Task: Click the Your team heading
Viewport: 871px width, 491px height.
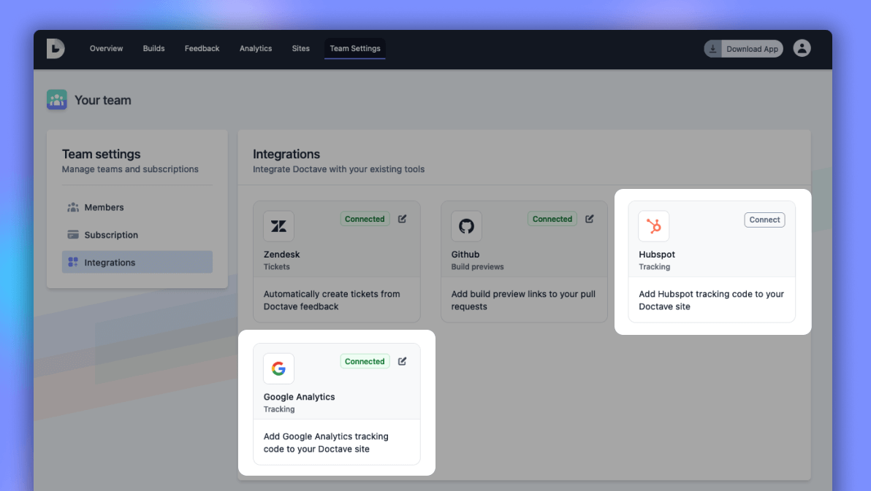Action: coord(103,100)
